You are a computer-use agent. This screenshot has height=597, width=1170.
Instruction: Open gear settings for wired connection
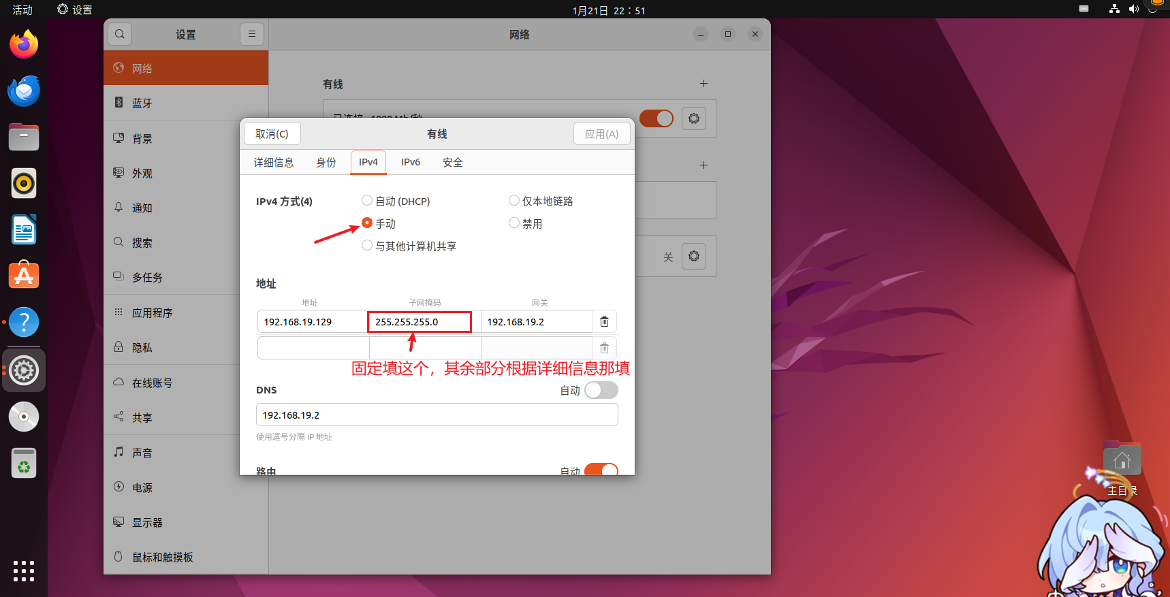(693, 118)
